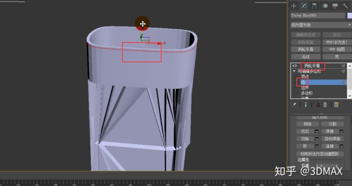The width and height of the screenshot is (352, 186).
Task: Open the Utilities wrench tab
Action: tap(345, 6)
